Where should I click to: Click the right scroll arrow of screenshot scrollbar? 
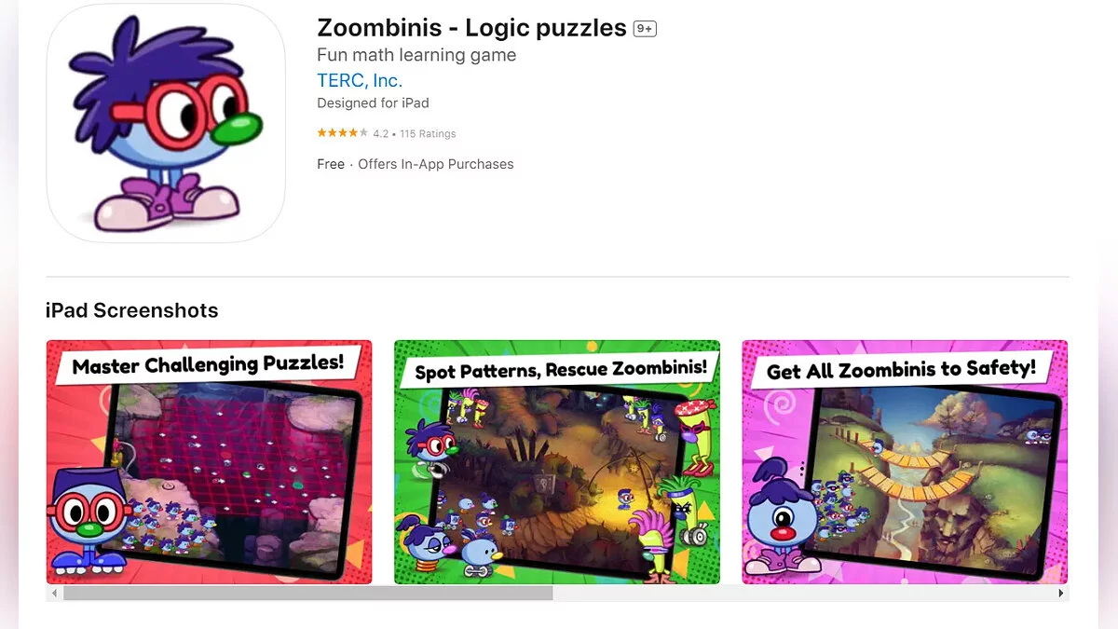coord(1061,593)
